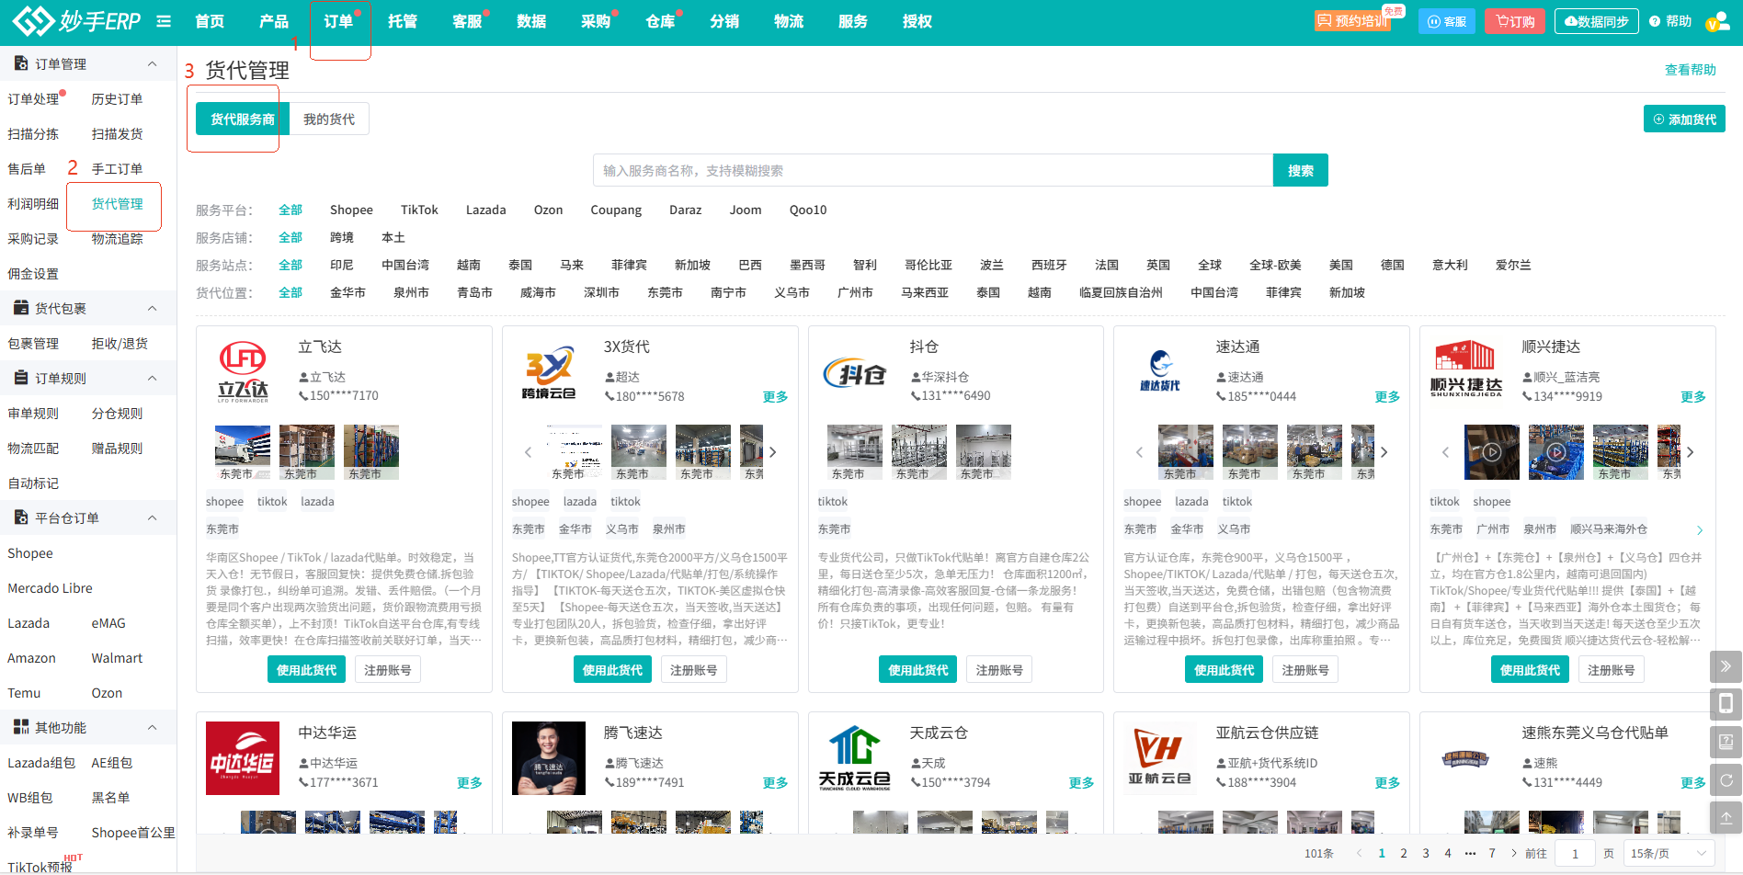Select 货代服务商 tab
The image size is (1743, 875).
(243, 119)
